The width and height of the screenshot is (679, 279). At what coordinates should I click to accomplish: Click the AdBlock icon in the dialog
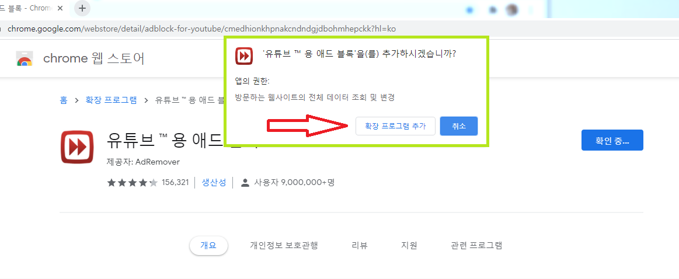[244, 56]
